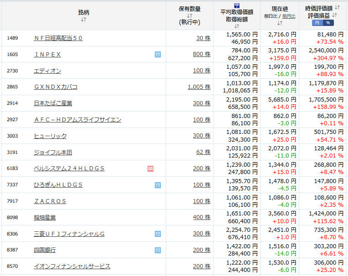
Task: Click stock code 1489
Action: tap(12, 38)
